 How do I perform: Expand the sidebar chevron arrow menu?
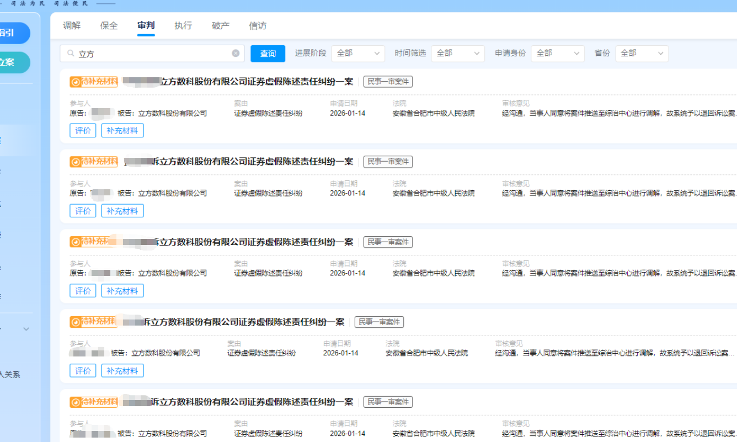tap(26, 329)
